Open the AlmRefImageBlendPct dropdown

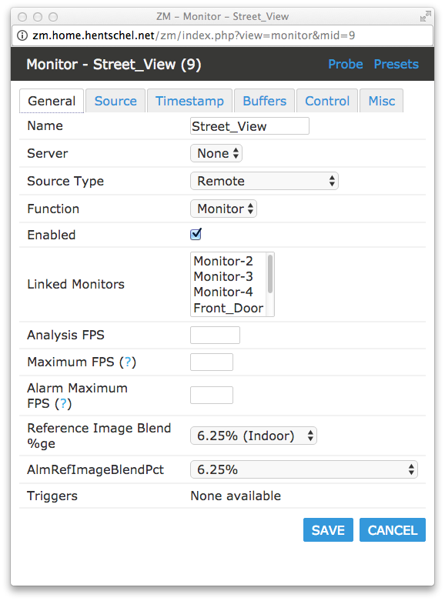coord(304,469)
